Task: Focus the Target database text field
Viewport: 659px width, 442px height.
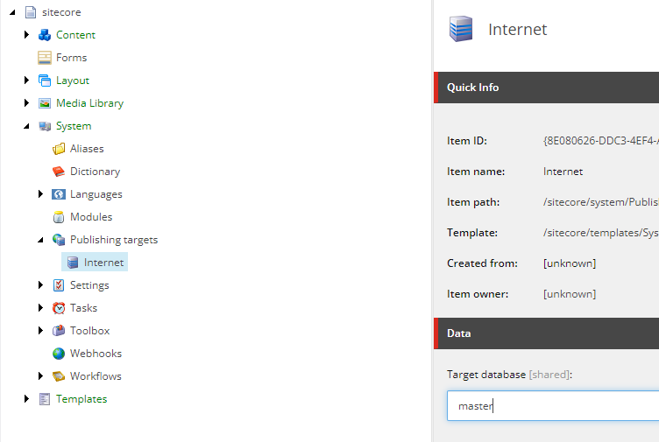Action: tap(553, 406)
